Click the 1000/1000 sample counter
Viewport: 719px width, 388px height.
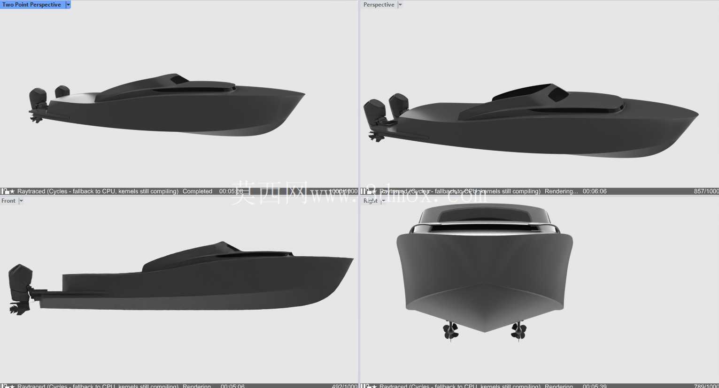coord(343,191)
